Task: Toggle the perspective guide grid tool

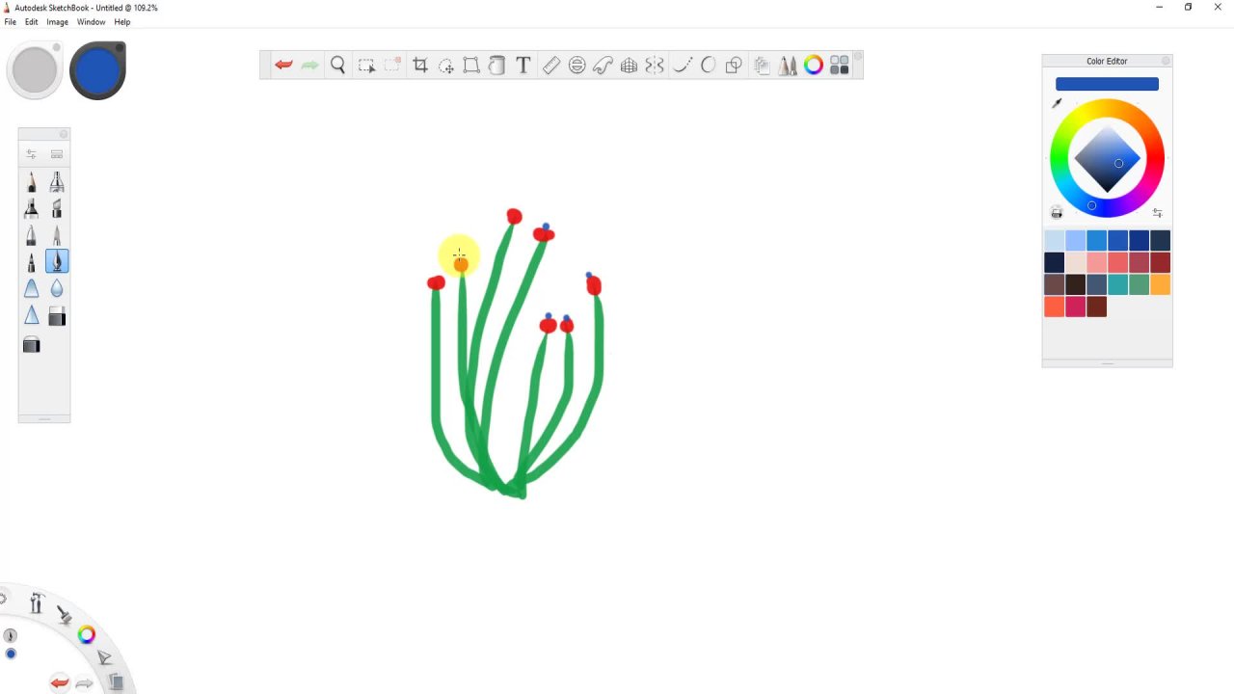Action: 629,66
